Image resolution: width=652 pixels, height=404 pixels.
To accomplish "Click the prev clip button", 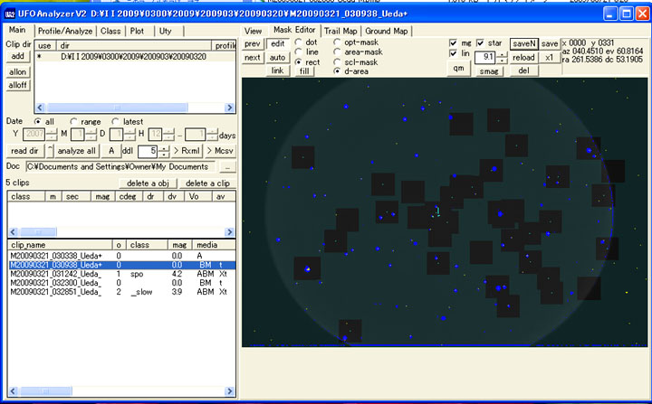I will 253,43.
